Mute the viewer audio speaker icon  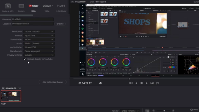(101, 83)
